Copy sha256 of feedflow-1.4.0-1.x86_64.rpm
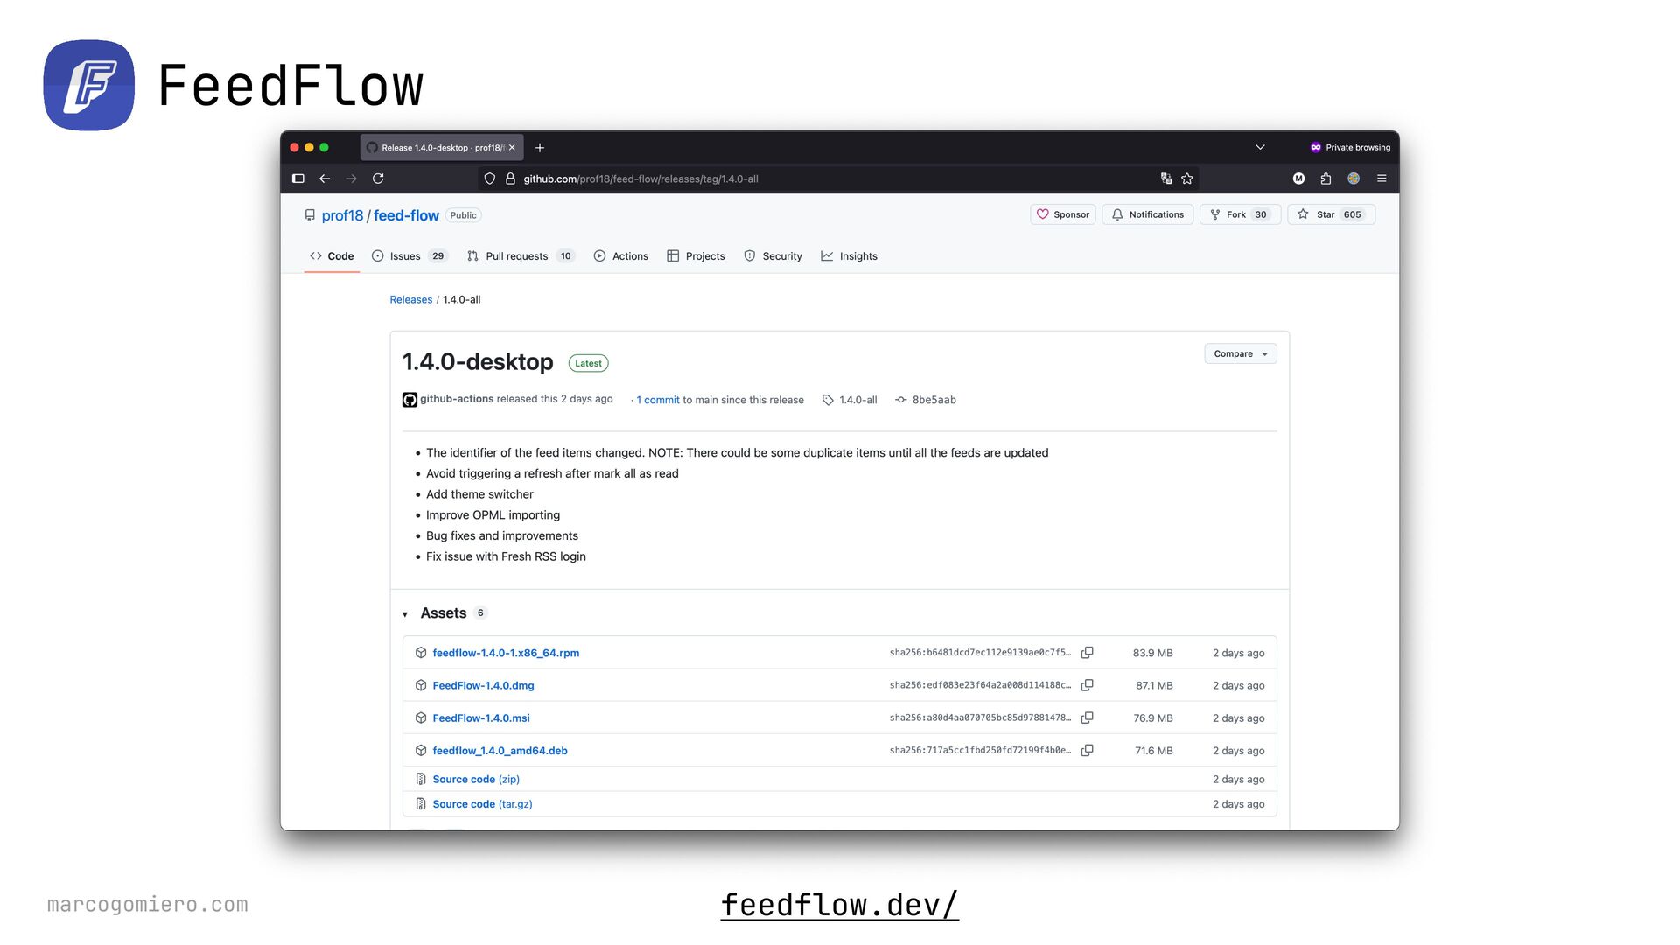Screen dimensions: 1680x945 [1087, 653]
